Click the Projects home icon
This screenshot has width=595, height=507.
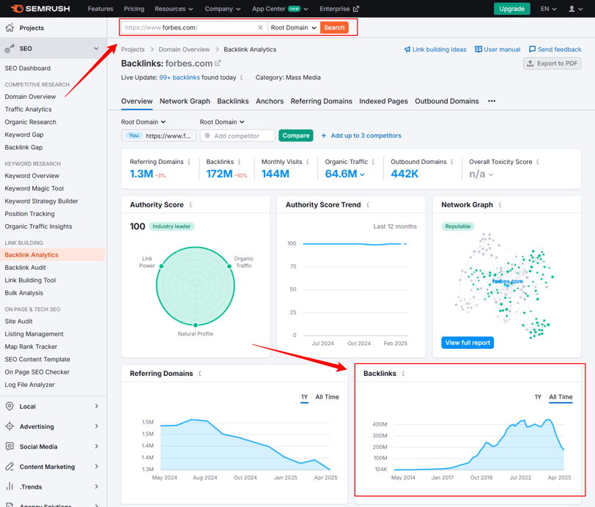10,28
